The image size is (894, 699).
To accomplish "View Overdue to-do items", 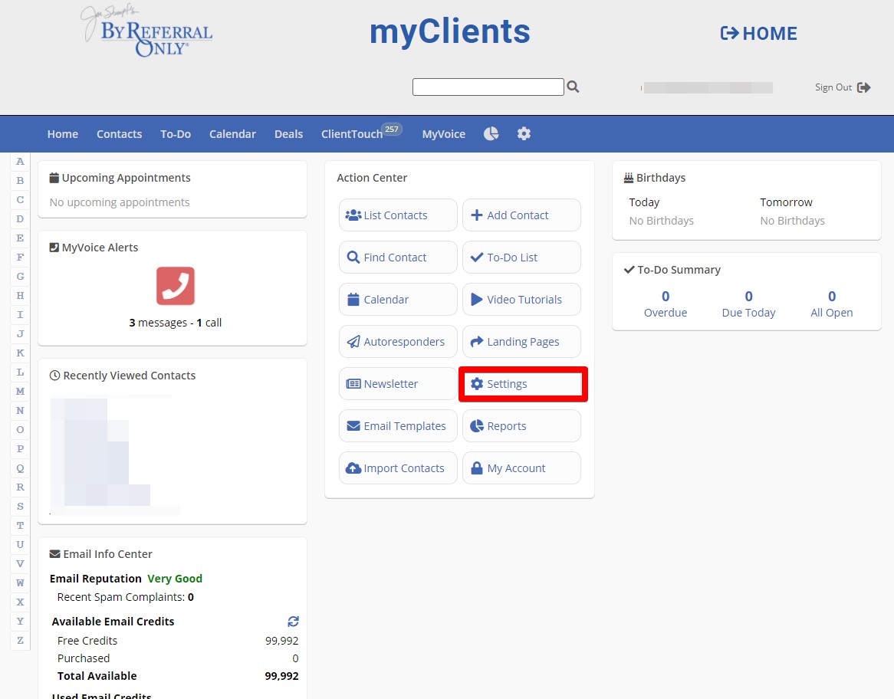I will pos(666,304).
